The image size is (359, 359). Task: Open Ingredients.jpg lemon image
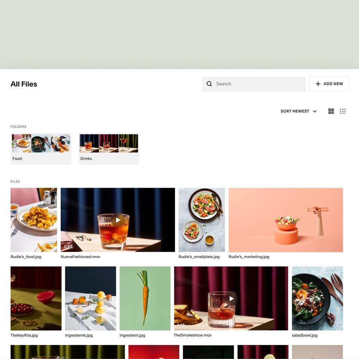[90, 298]
